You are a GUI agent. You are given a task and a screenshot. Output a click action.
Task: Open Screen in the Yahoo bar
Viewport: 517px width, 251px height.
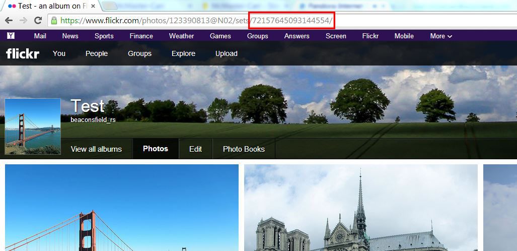pos(336,36)
